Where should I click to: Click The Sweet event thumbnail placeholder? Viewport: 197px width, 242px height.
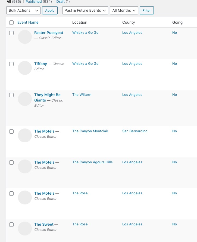point(25,229)
